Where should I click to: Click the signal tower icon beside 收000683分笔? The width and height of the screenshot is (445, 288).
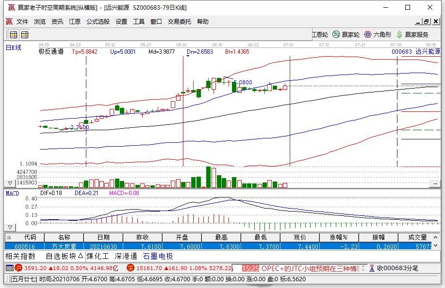click(372, 268)
